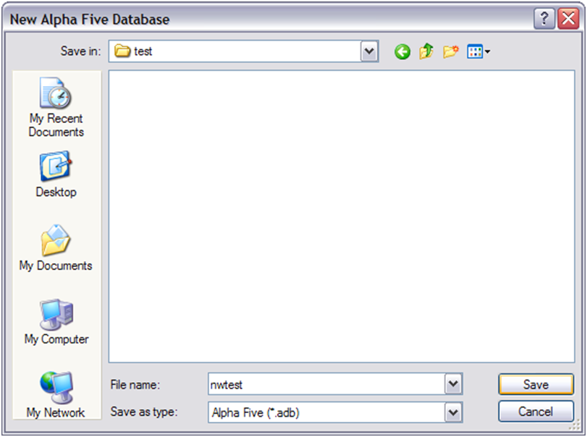Open the Views menu
This screenshot has width=587, height=437.
coord(478,51)
